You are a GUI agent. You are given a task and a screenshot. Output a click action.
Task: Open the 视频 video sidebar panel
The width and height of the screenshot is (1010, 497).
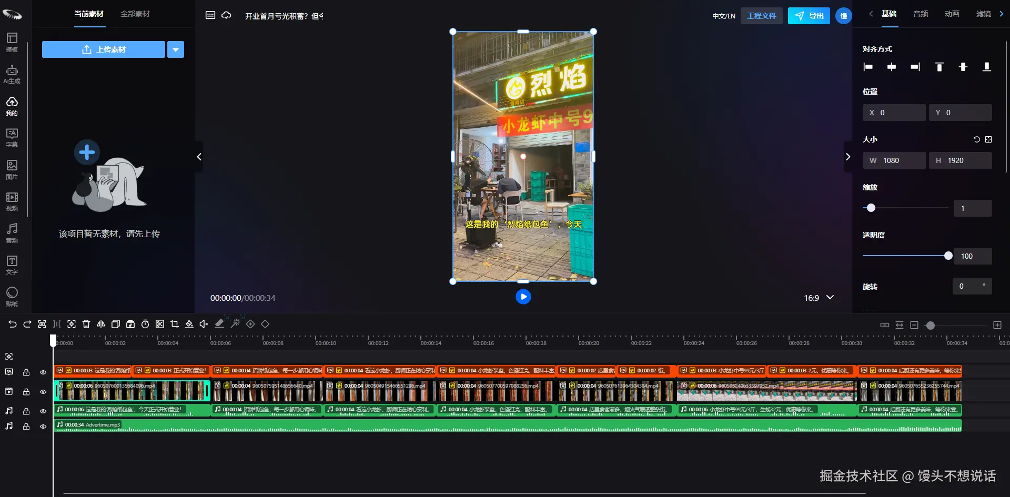(x=12, y=201)
